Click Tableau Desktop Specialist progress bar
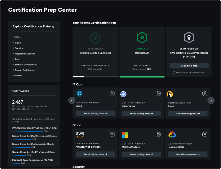This screenshot has height=169, width=221. tap(95, 76)
